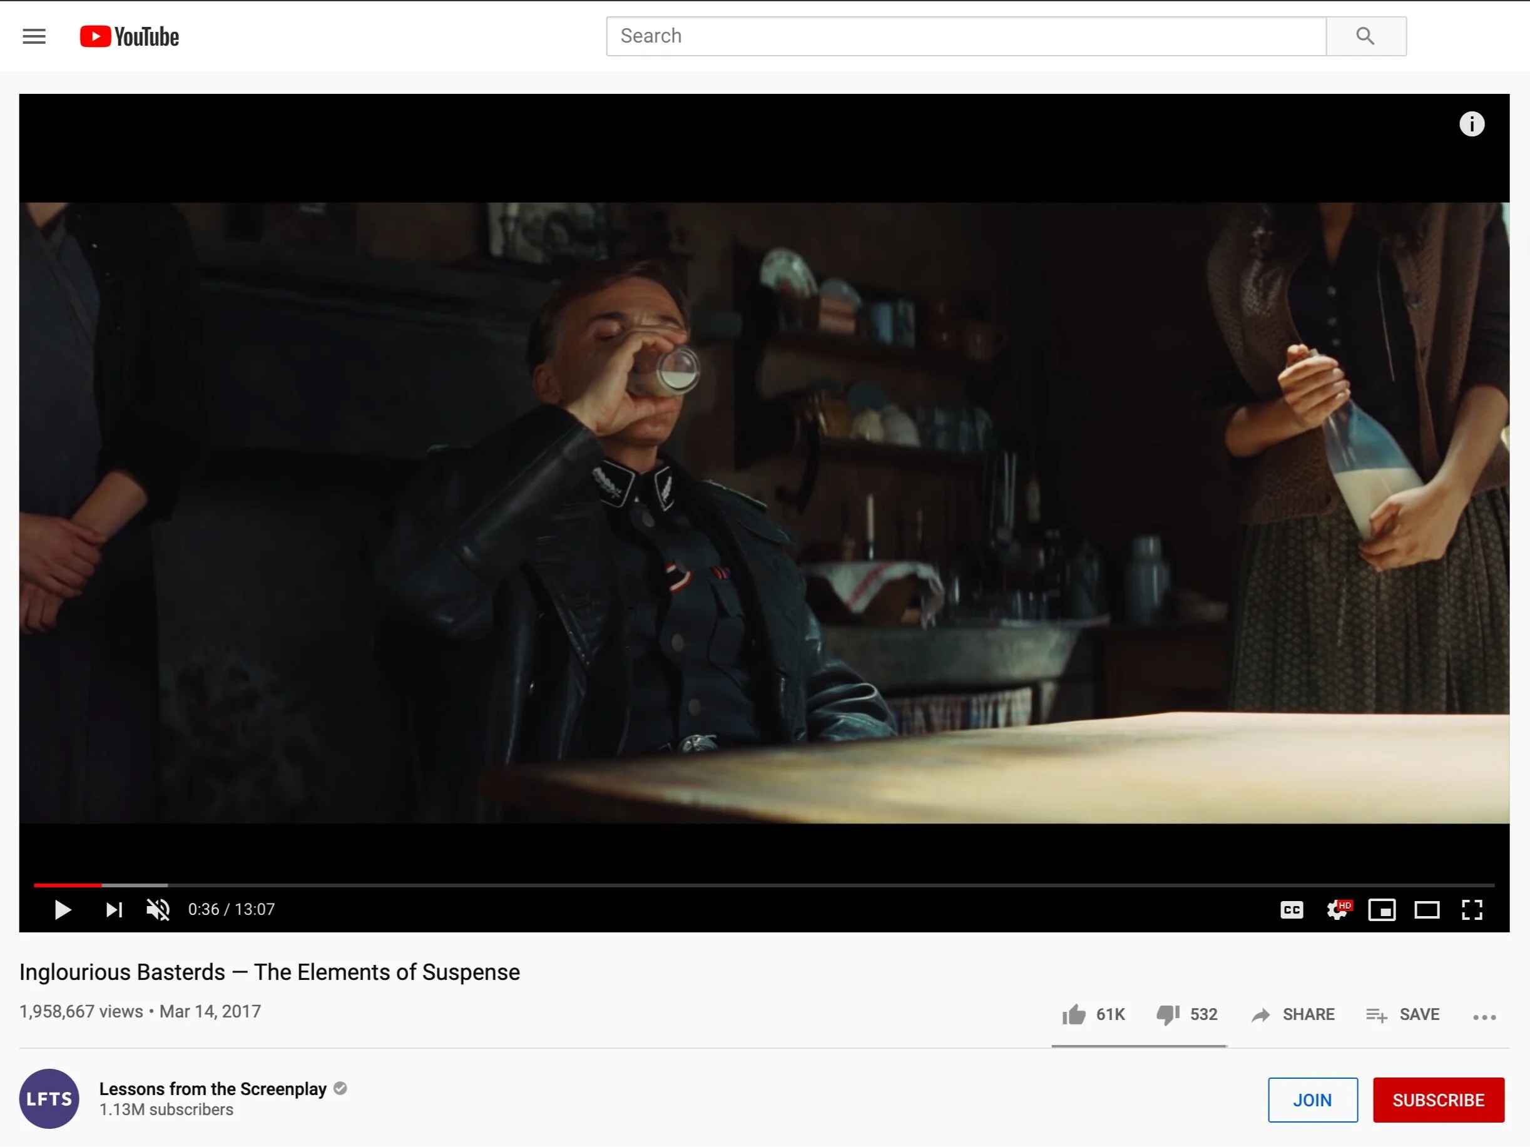
Task: Click in the Search input field
Action: click(965, 36)
